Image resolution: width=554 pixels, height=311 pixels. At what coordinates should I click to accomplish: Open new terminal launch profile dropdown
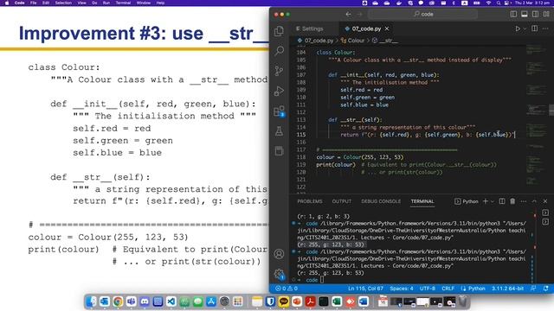click(493, 201)
